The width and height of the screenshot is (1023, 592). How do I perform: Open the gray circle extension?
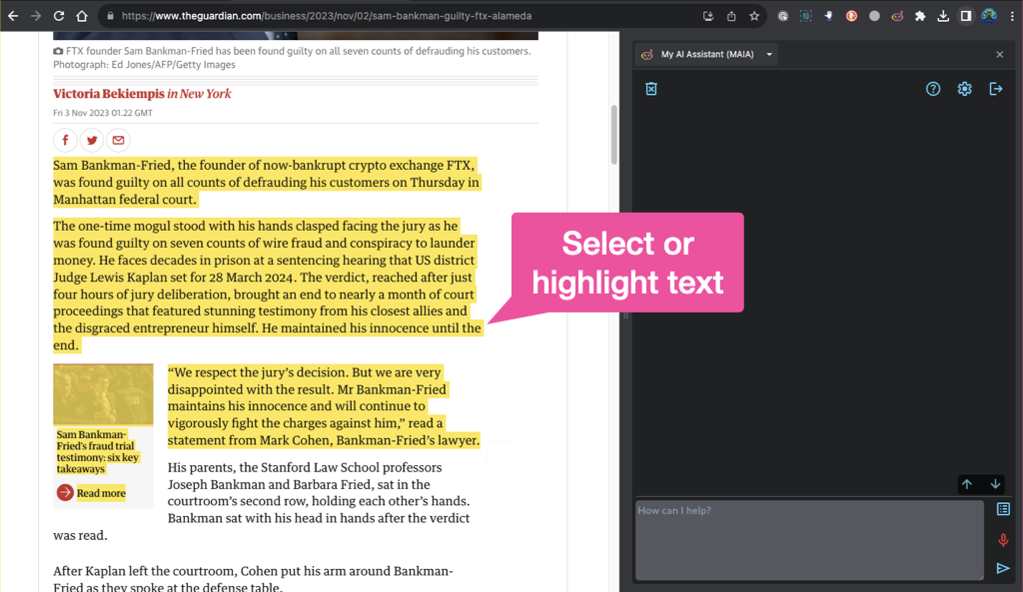pyautogui.click(x=874, y=16)
